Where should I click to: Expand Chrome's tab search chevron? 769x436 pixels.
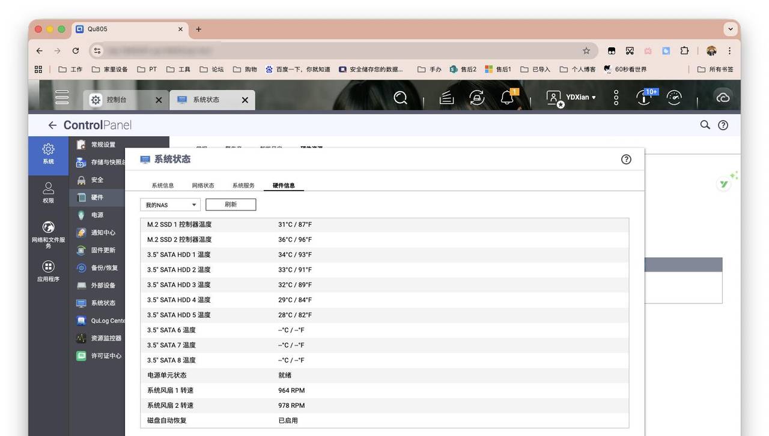tap(731, 29)
